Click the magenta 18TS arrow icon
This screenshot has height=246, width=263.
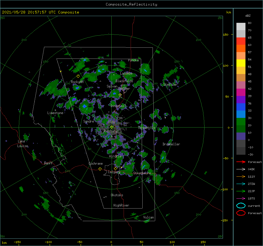(x=241, y=199)
